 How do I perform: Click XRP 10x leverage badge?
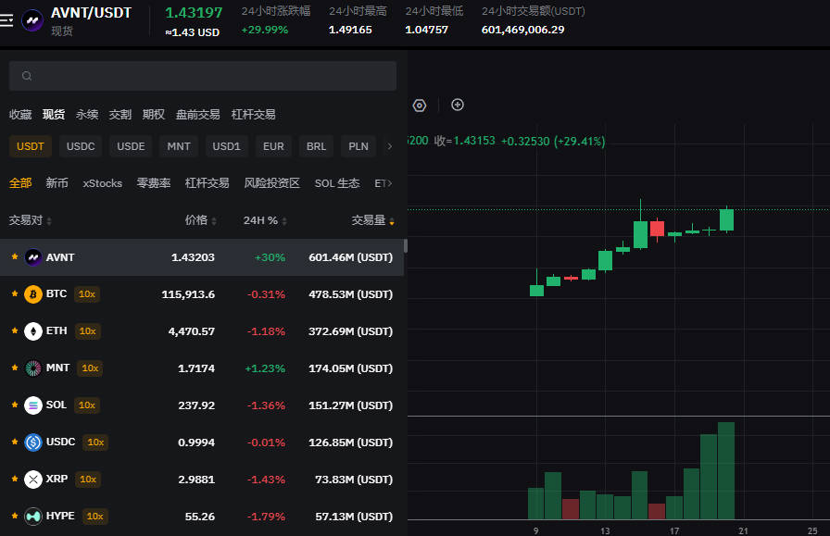tap(88, 480)
